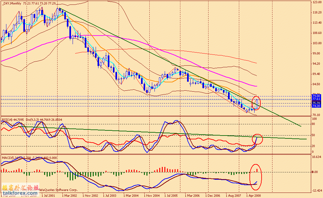Click the 20 level on oscillator axis
The width and height of the screenshot is (323, 198).
pos(313,146)
